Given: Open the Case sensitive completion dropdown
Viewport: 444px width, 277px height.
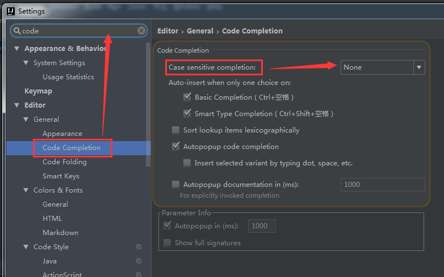Looking at the screenshot, I should coord(382,67).
